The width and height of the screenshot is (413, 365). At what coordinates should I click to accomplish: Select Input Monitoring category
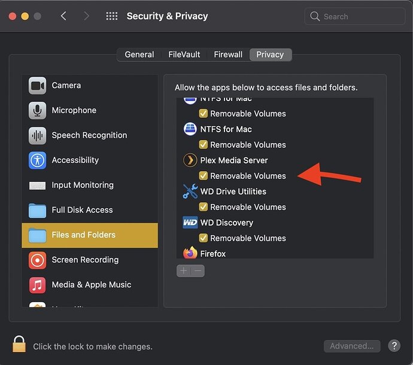tap(90, 185)
